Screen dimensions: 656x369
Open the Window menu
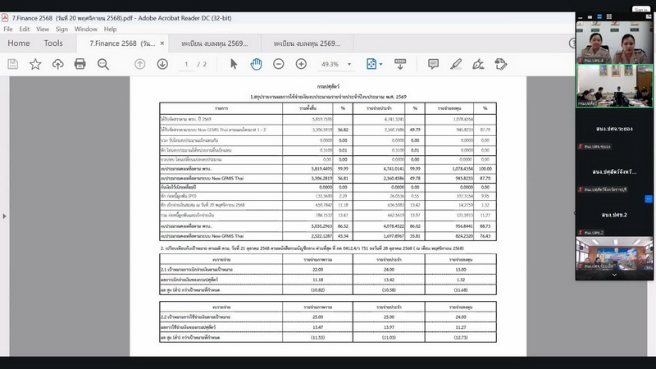tap(86, 29)
